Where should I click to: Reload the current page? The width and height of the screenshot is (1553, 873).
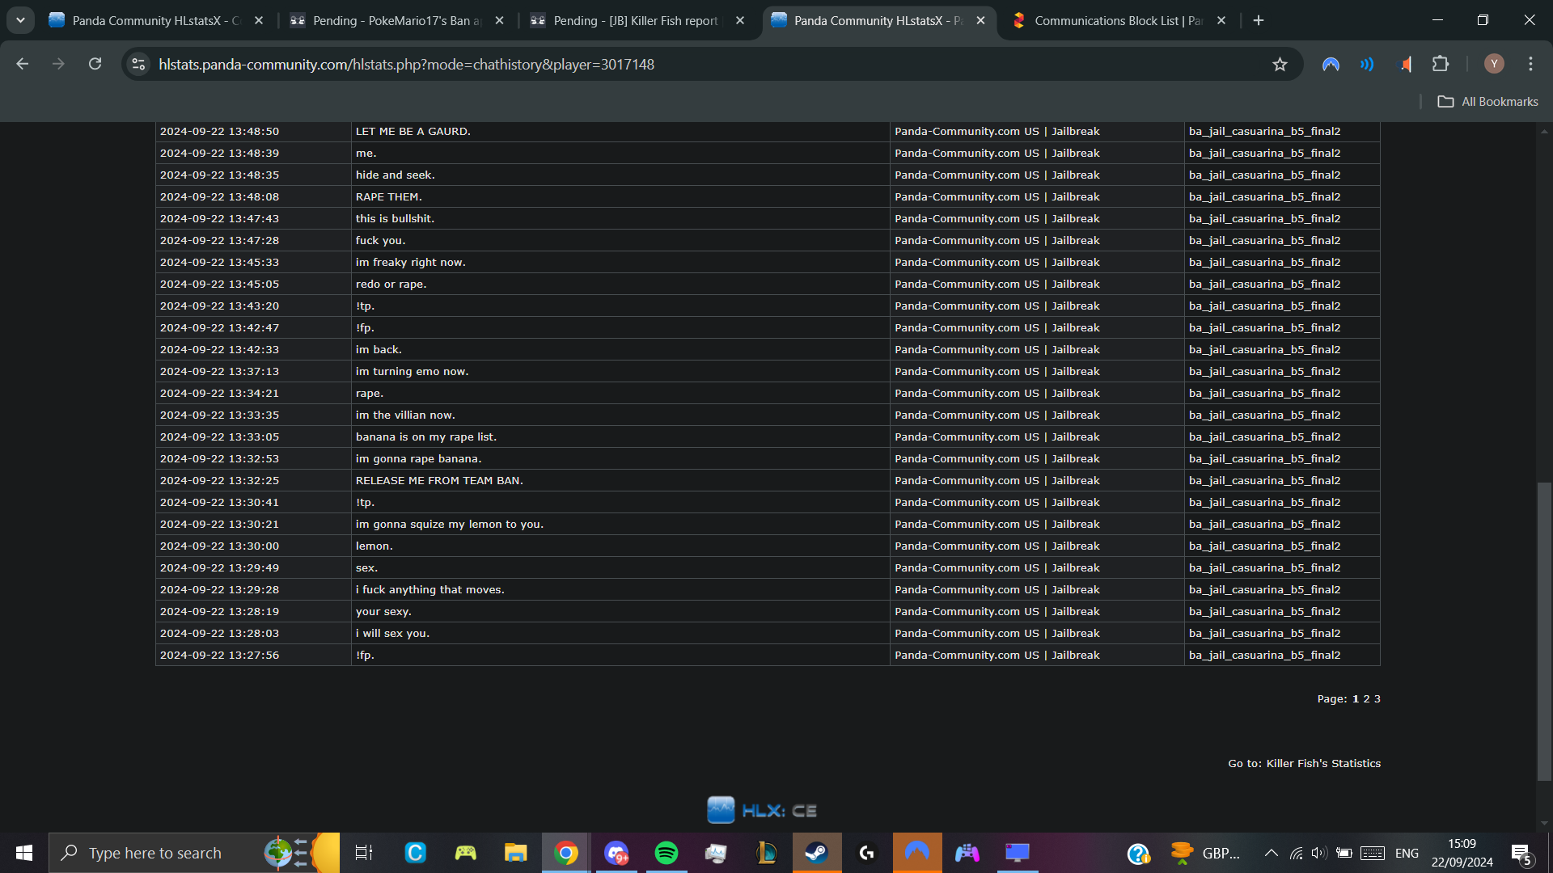click(x=95, y=64)
